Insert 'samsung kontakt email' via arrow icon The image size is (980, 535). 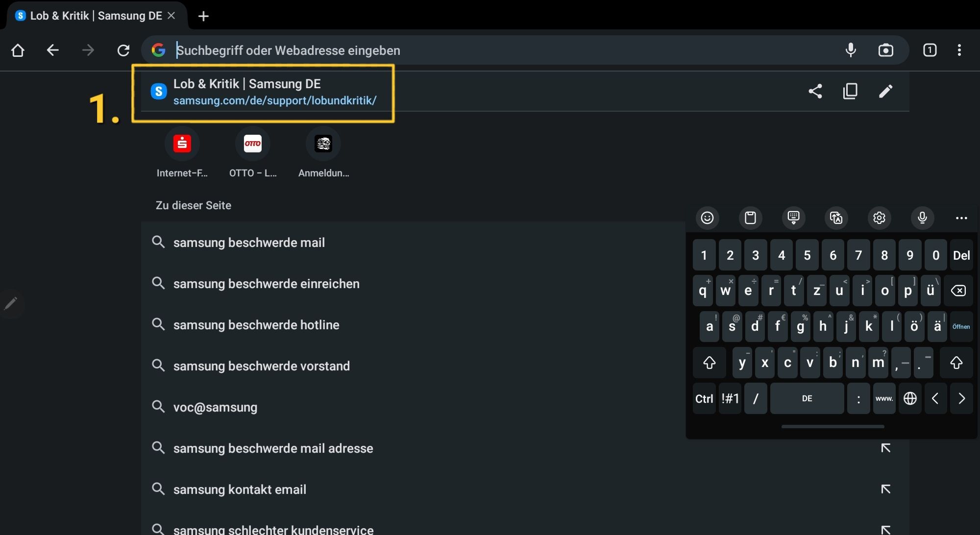coord(886,489)
